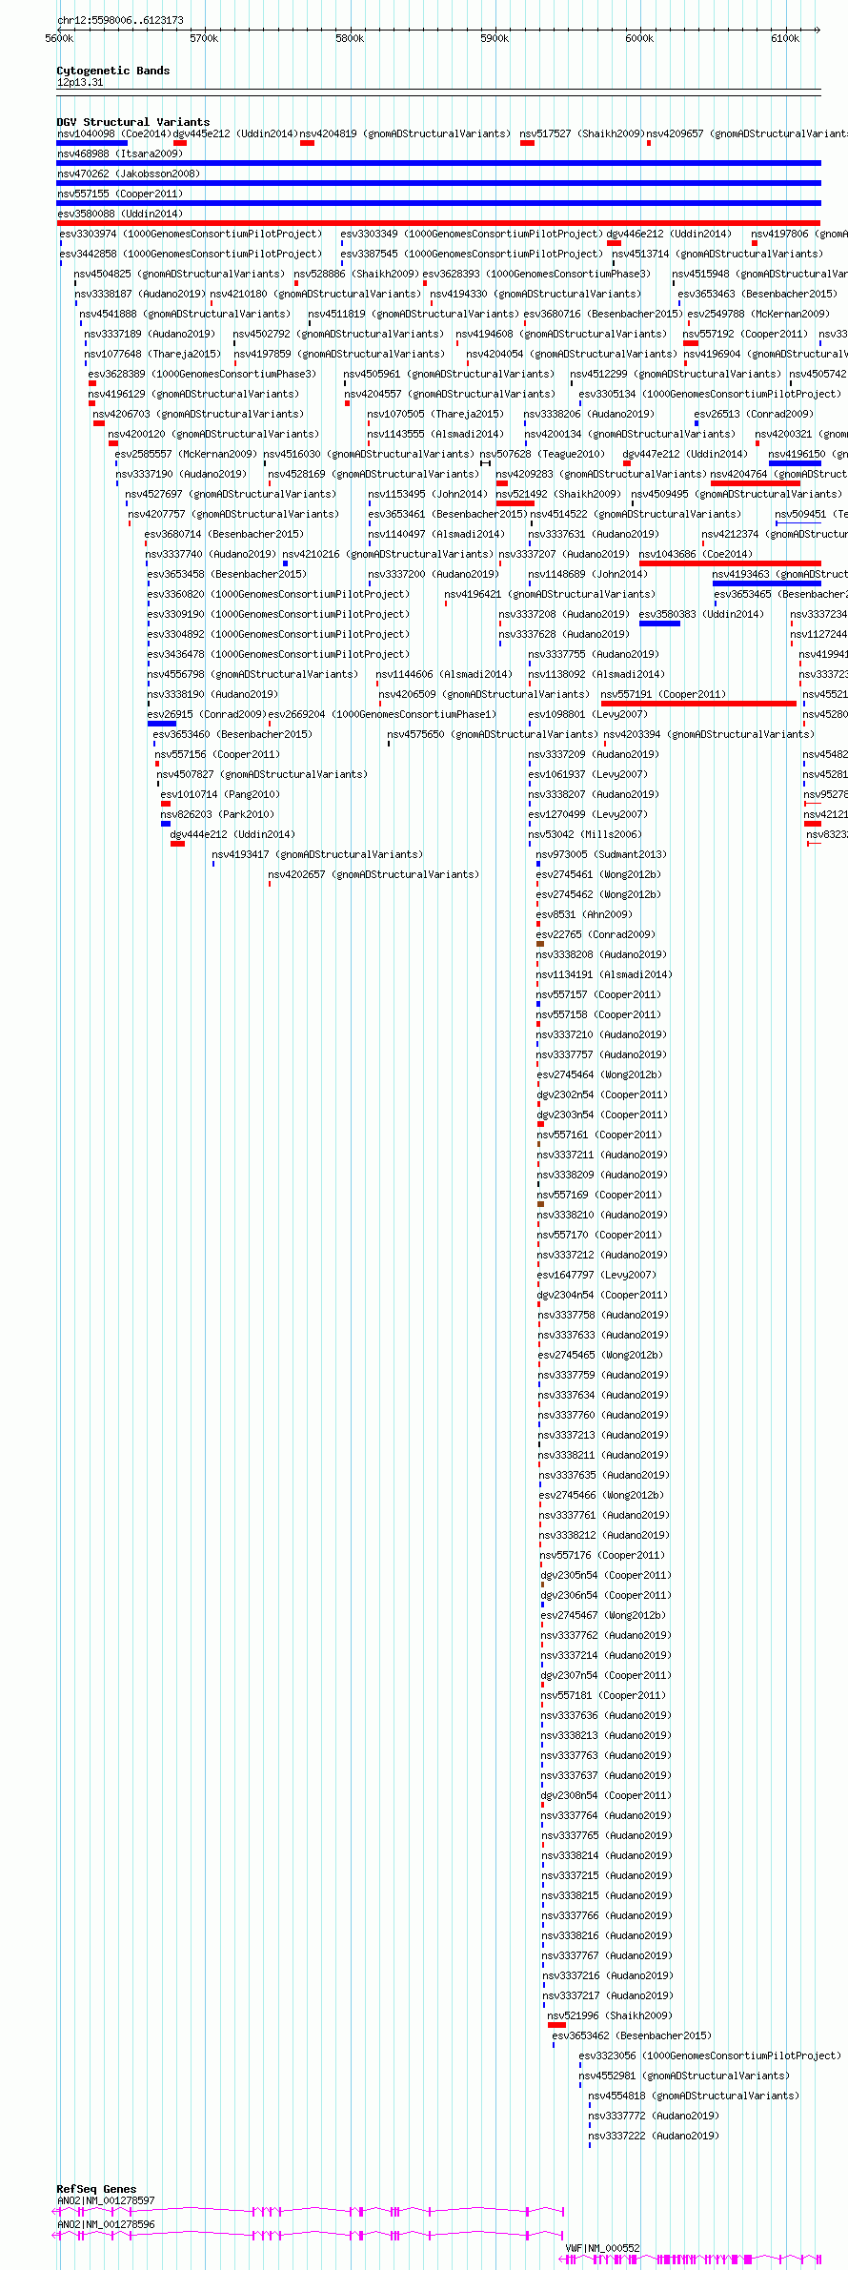
Task: Click the esv8531 (Ahn2009) label
Action: (584, 914)
